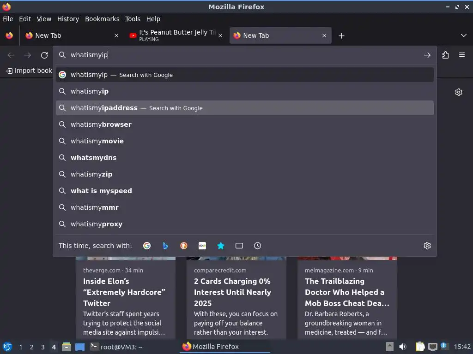Select the 'whatismymovie' suggestion
473x354 pixels.
click(x=245, y=141)
